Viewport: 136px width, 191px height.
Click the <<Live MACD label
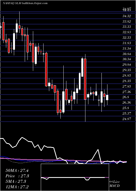[115, 184]
